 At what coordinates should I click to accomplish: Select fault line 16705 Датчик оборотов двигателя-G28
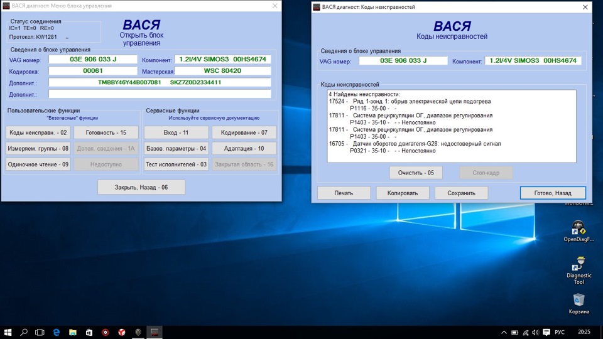415,144
